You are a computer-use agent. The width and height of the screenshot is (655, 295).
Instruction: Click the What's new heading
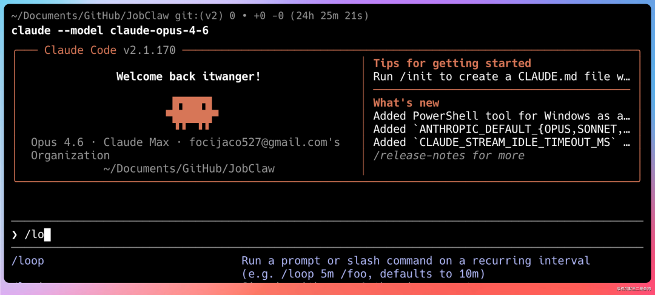406,102
